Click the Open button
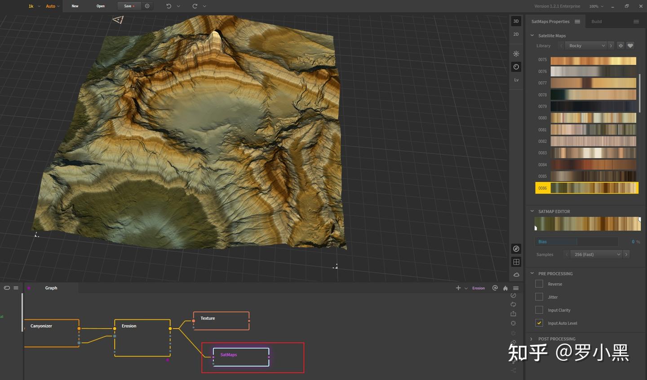The image size is (647, 380). click(101, 6)
